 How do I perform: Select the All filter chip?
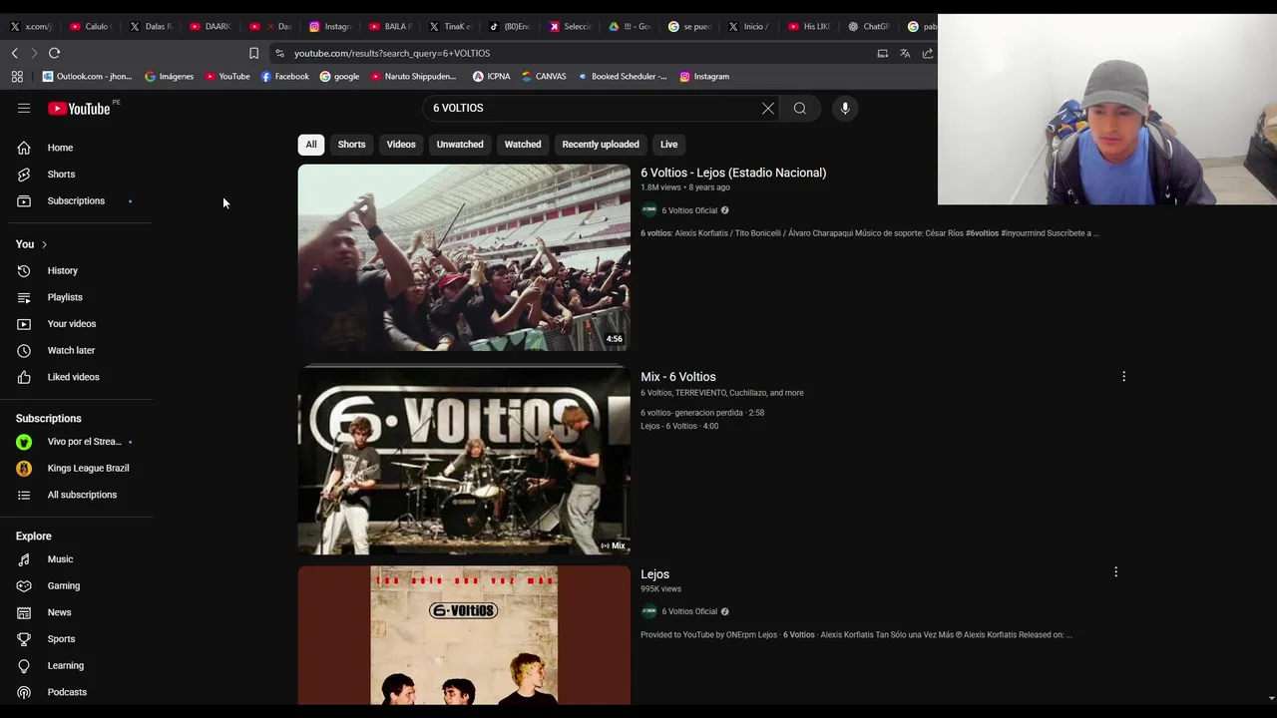coord(311,145)
